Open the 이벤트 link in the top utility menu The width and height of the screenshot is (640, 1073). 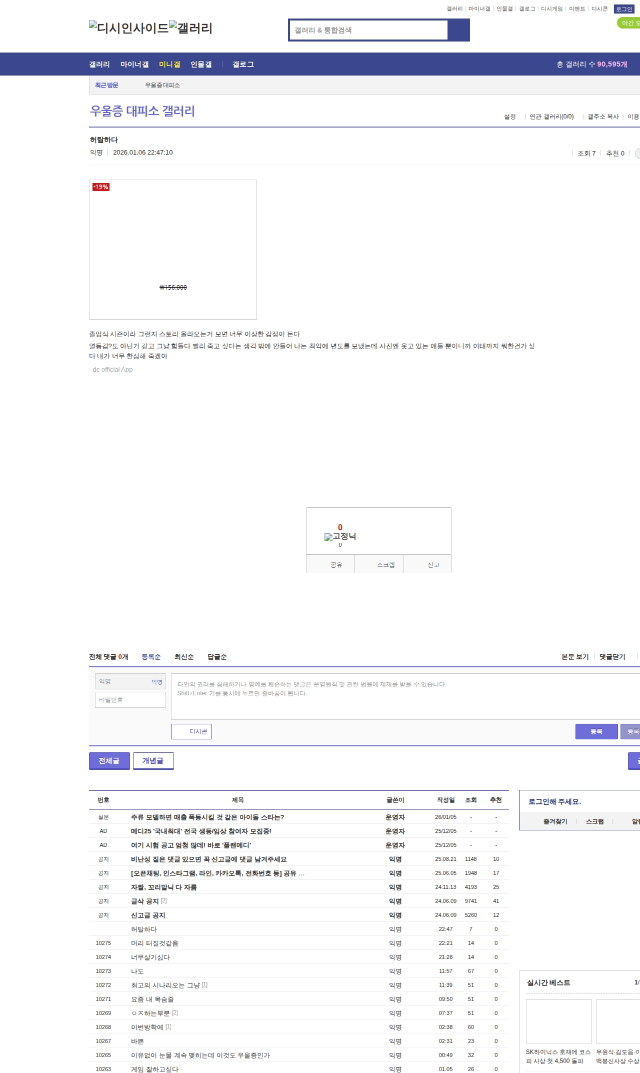(x=577, y=9)
